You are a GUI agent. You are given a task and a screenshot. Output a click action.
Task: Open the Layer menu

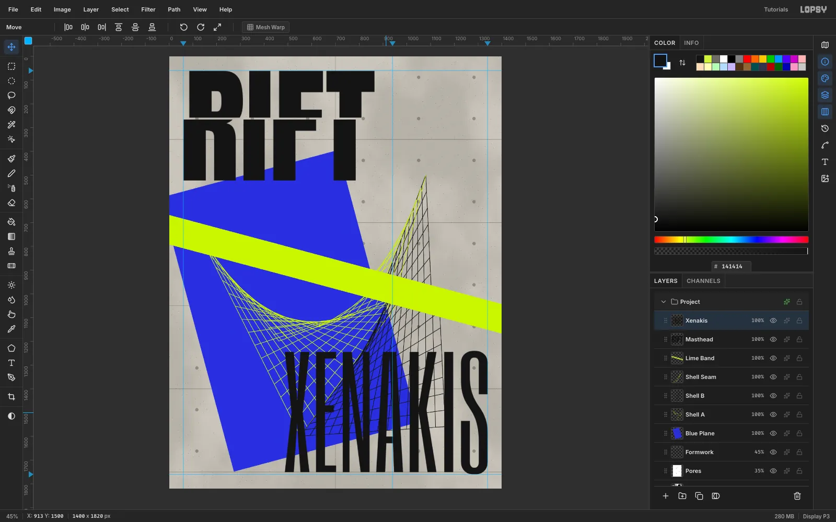[x=91, y=9]
